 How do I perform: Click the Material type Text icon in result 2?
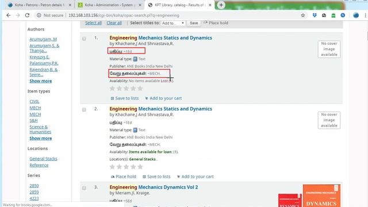pos(135,130)
